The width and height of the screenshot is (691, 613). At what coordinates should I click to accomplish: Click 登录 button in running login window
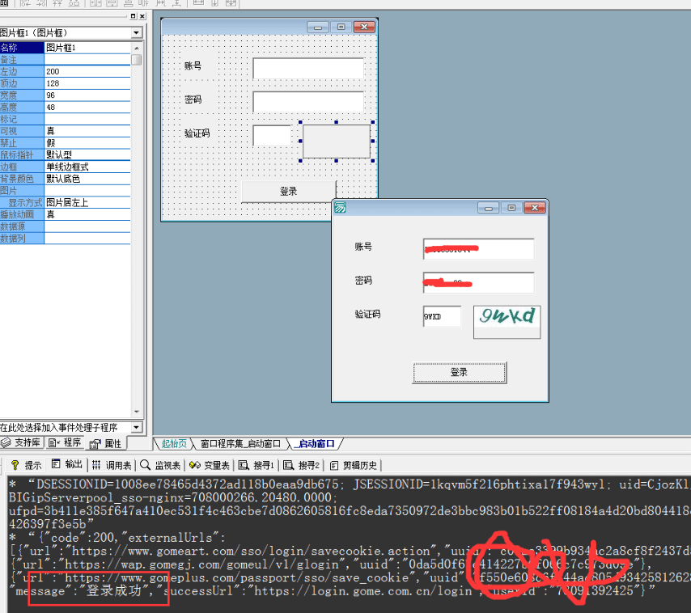coord(460,373)
